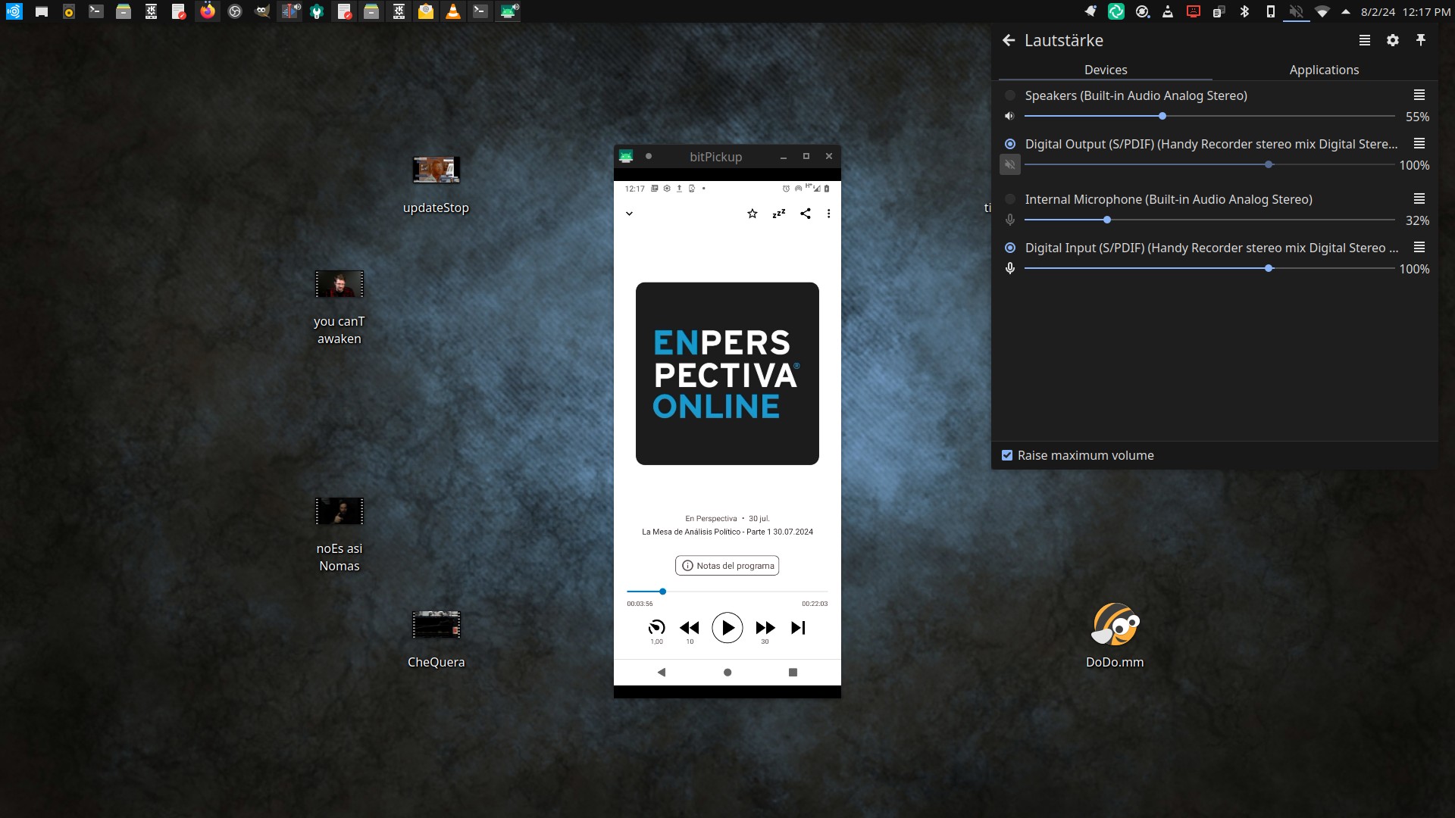Open Digital Input device options menu
This screenshot has width=1455, height=818.
coord(1419,247)
